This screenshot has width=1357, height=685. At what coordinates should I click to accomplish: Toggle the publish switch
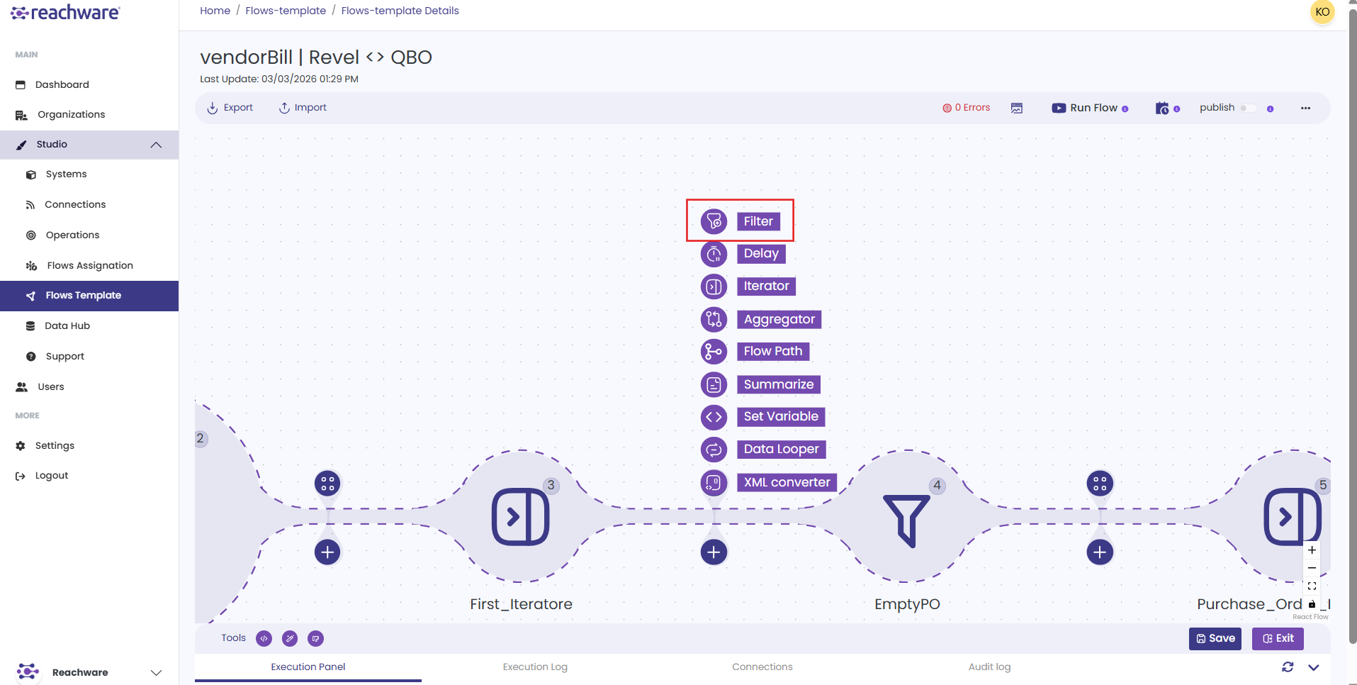point(1248,108)
